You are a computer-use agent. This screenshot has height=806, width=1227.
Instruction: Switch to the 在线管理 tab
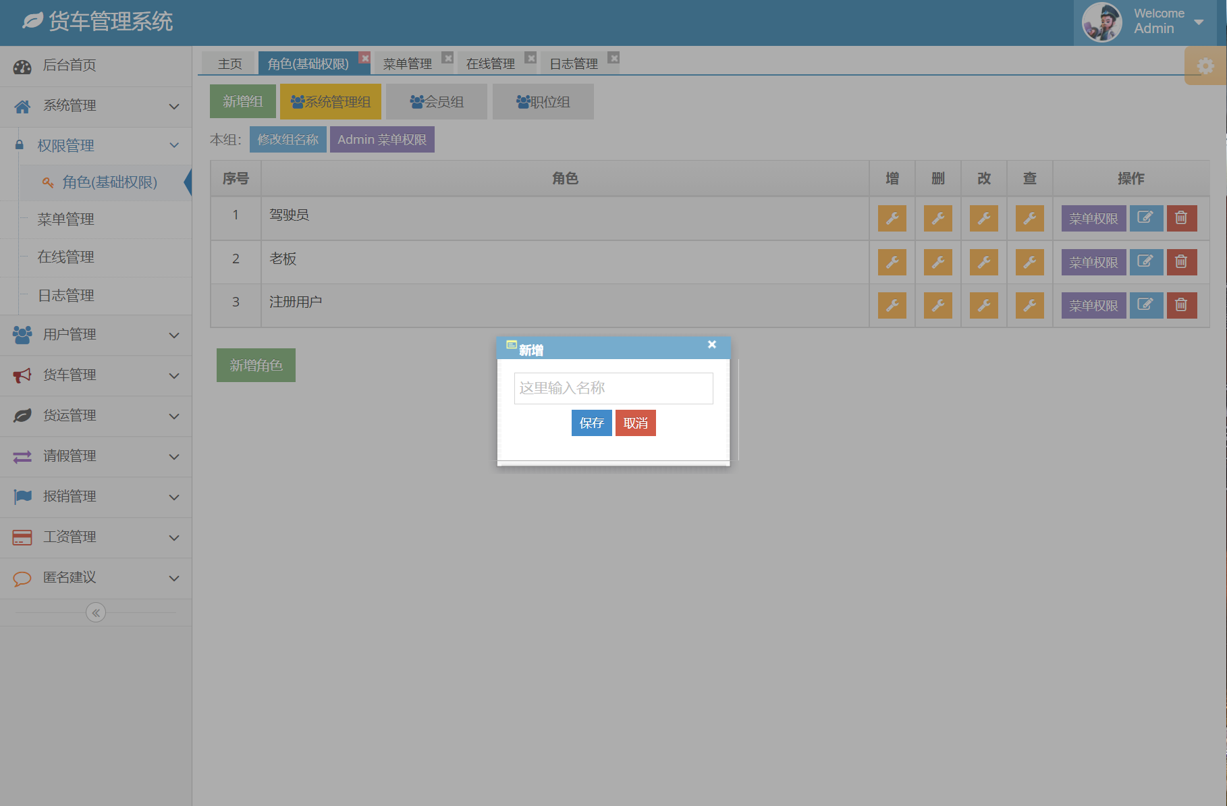coord(491,63)
